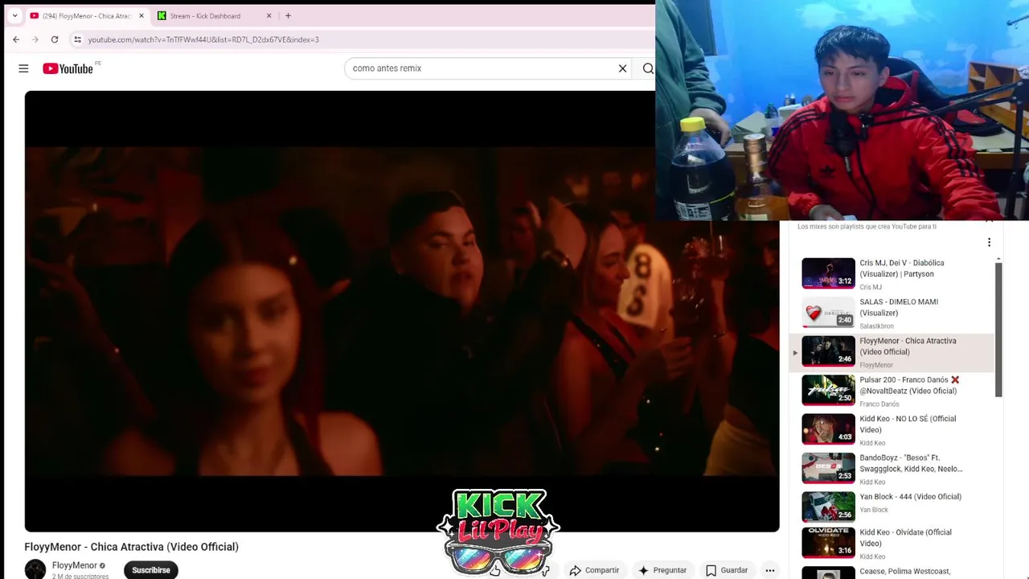Click 'Salastkbron' channel name in playlist
1029x579 pixels.
point(876,326)
